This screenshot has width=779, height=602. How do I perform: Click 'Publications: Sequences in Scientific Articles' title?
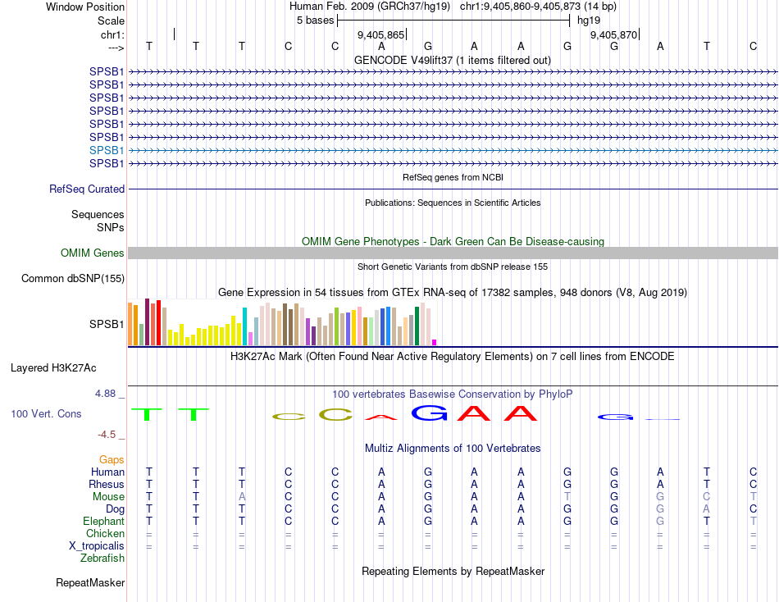[453, 203]
